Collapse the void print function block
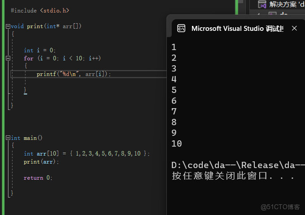 pyautogui.click(x=8, y=26)
